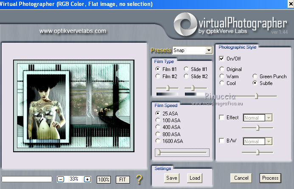Click the Process button
The height and width of the screenshot is (189, 294).
coord(270,178)
